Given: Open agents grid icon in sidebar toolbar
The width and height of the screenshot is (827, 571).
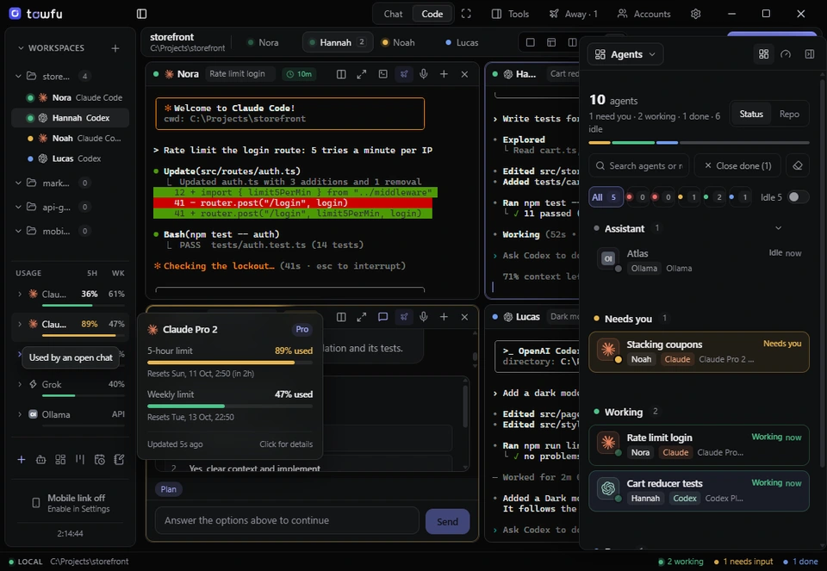Looking at the screenshot, I should [60, 460].
